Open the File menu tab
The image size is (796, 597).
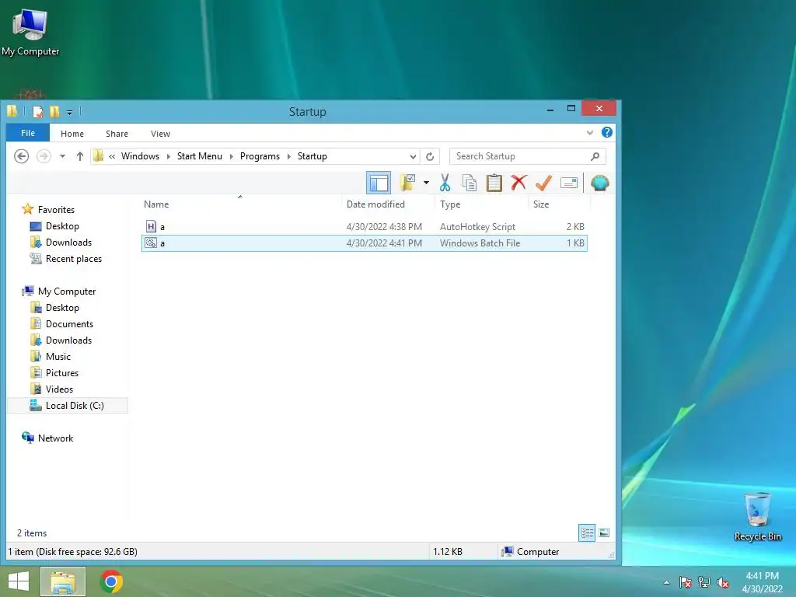pyautogui.click(x=28, y=133)
